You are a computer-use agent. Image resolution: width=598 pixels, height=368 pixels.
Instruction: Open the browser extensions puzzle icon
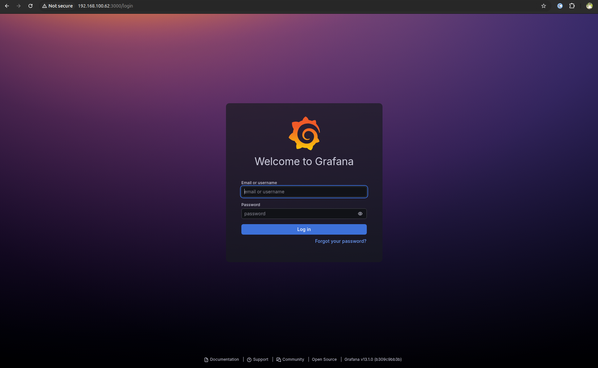pyautogui.click(x=572, y=6)
